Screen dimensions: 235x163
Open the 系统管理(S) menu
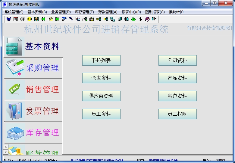coord(14,12)
